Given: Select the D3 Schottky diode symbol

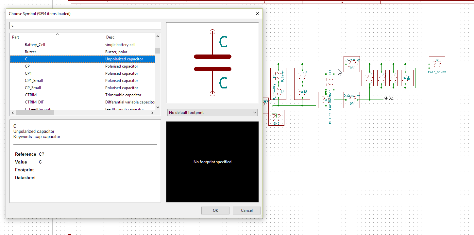Looking at the screenshot, I should pos(351,64).
